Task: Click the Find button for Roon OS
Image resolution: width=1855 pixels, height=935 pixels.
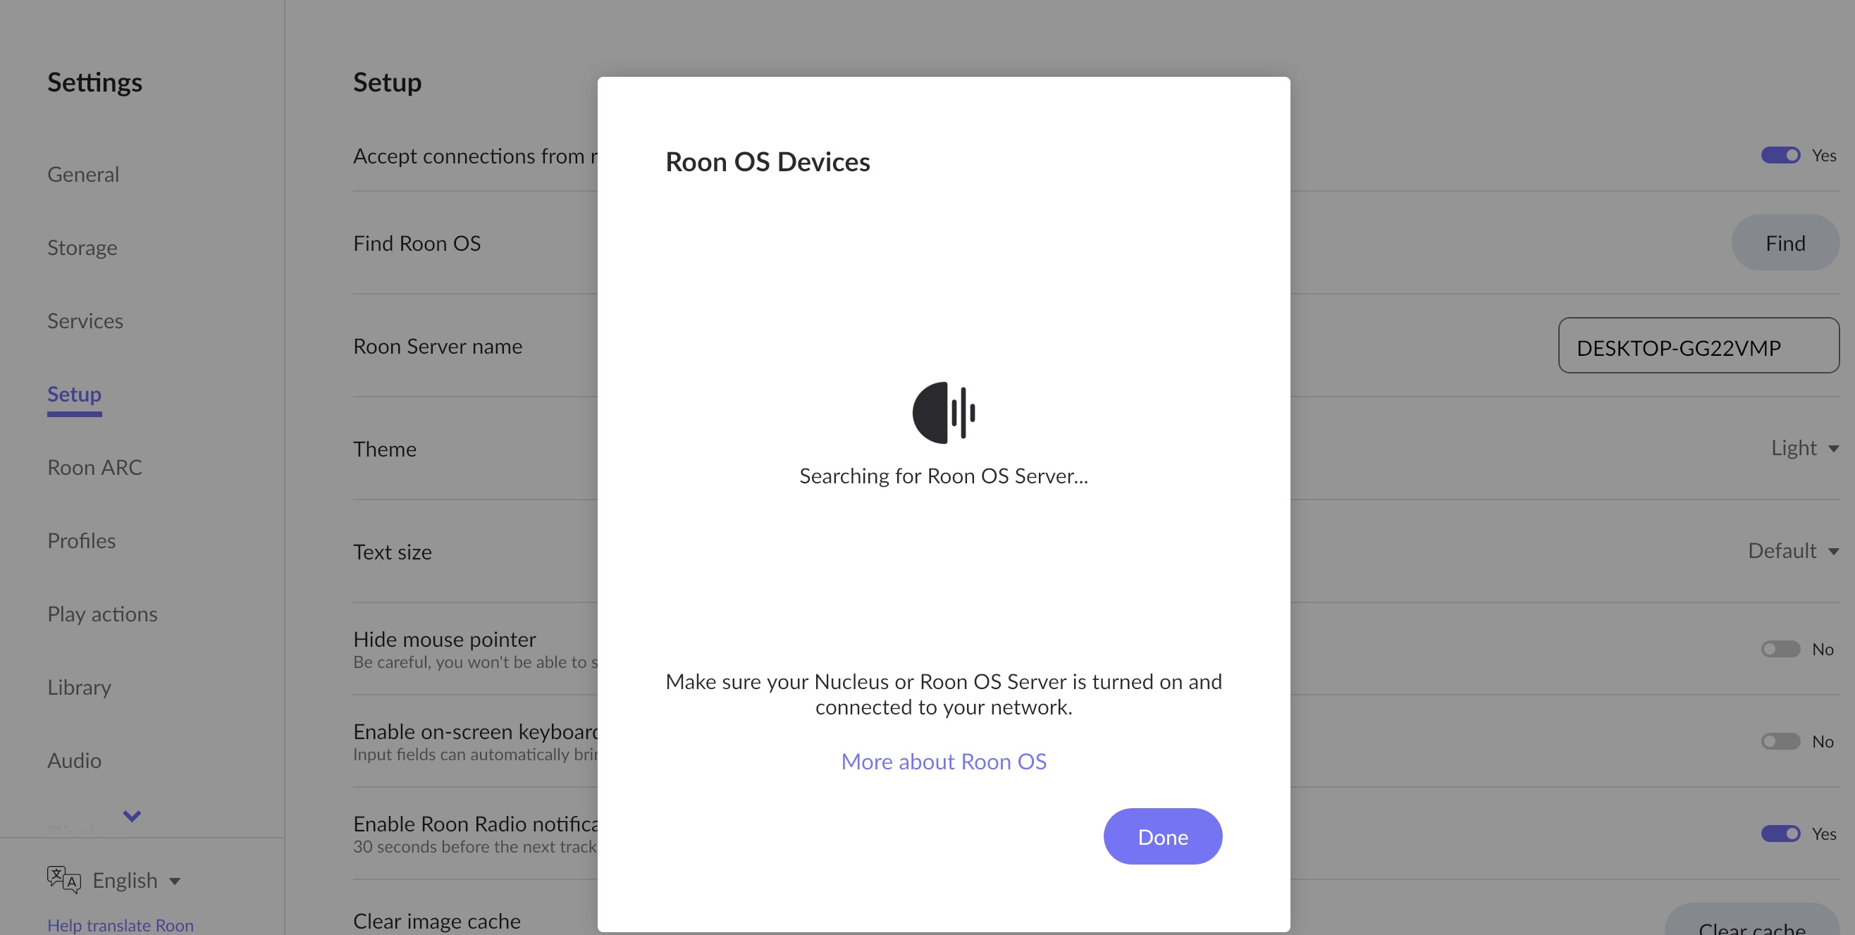Action: (x=1785, y=242)
